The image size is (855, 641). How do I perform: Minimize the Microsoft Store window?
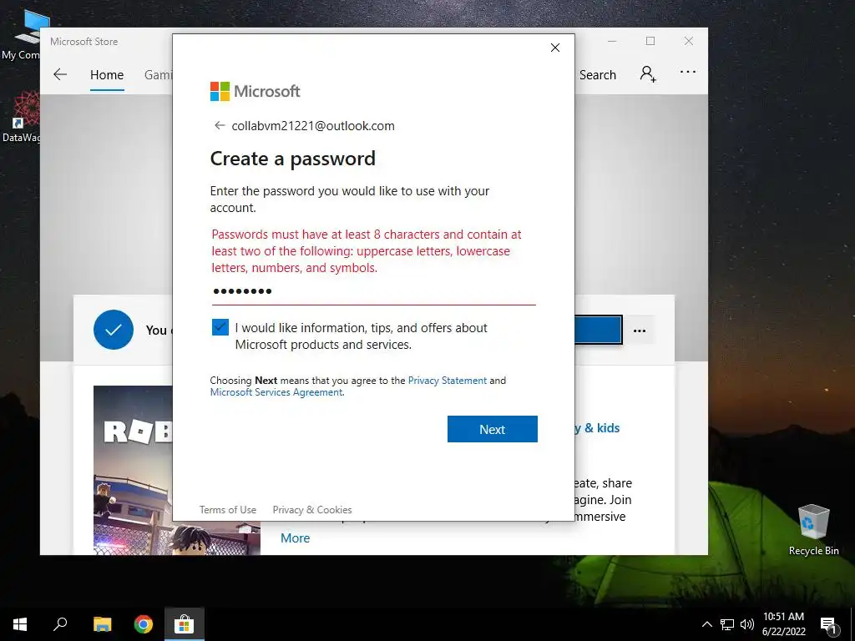pos(612,42)
